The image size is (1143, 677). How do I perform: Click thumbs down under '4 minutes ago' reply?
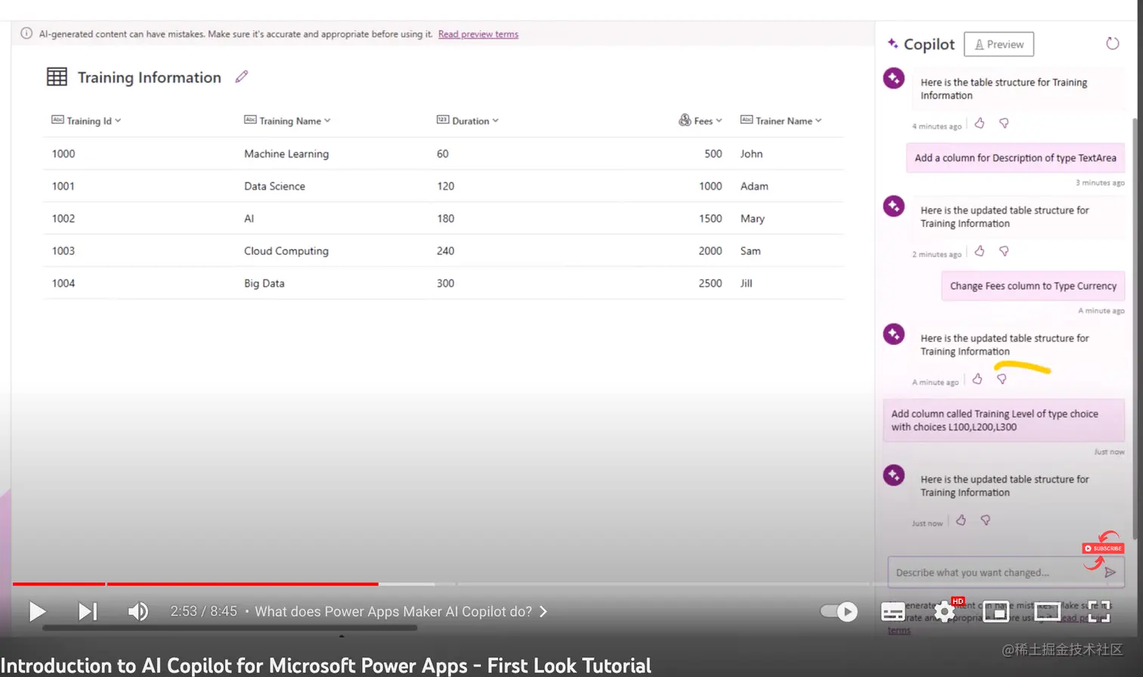point(1004,123)
